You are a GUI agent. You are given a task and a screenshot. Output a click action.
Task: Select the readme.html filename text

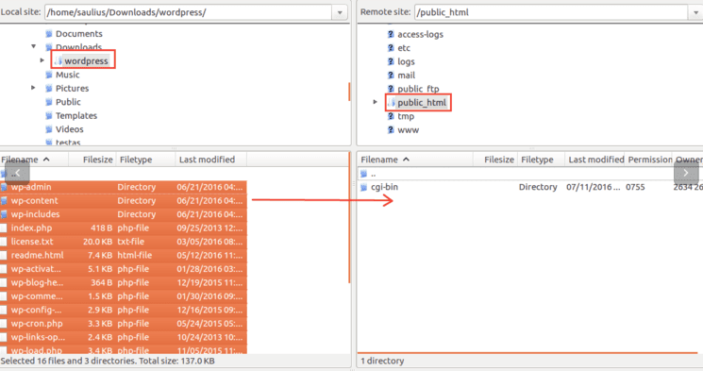(37, 255)
